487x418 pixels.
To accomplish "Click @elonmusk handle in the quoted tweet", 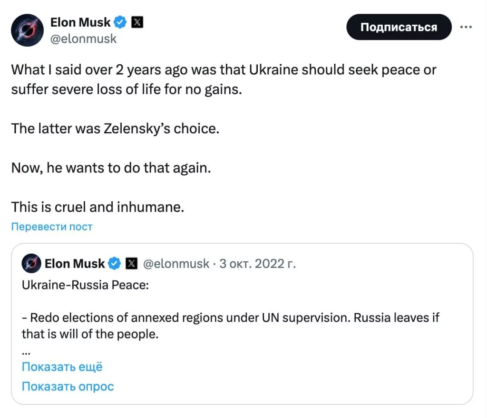I will click(176, 263).
